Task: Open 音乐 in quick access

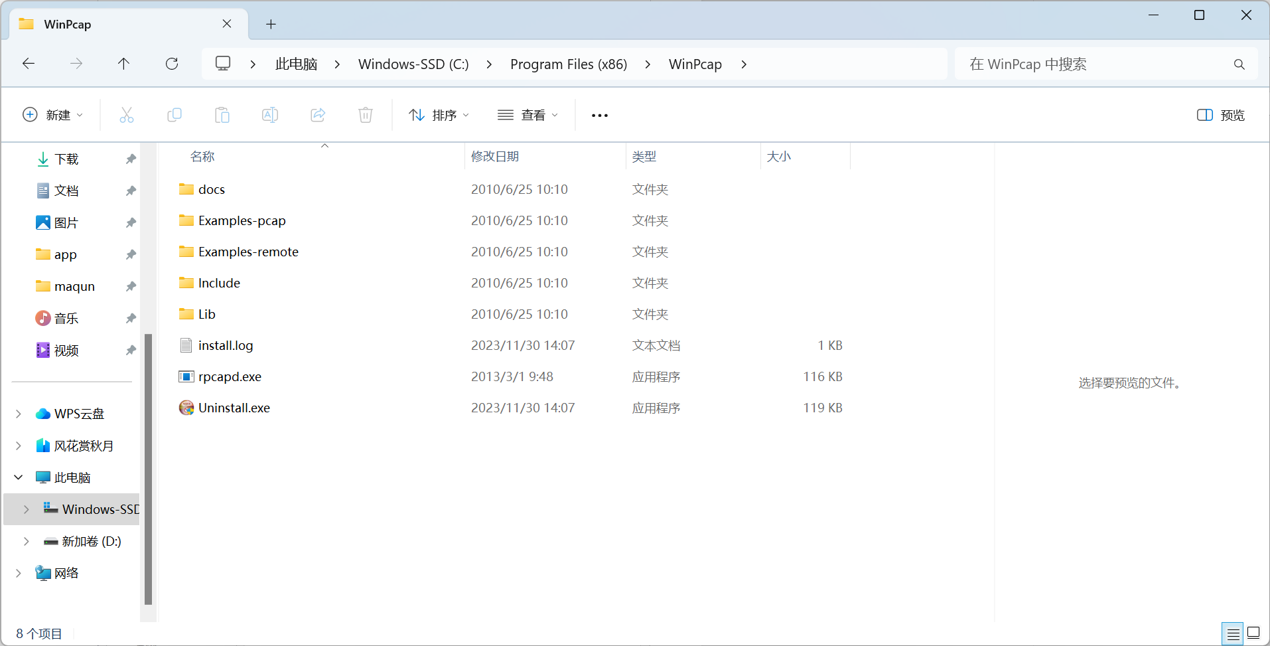Action: coord(66,318)
